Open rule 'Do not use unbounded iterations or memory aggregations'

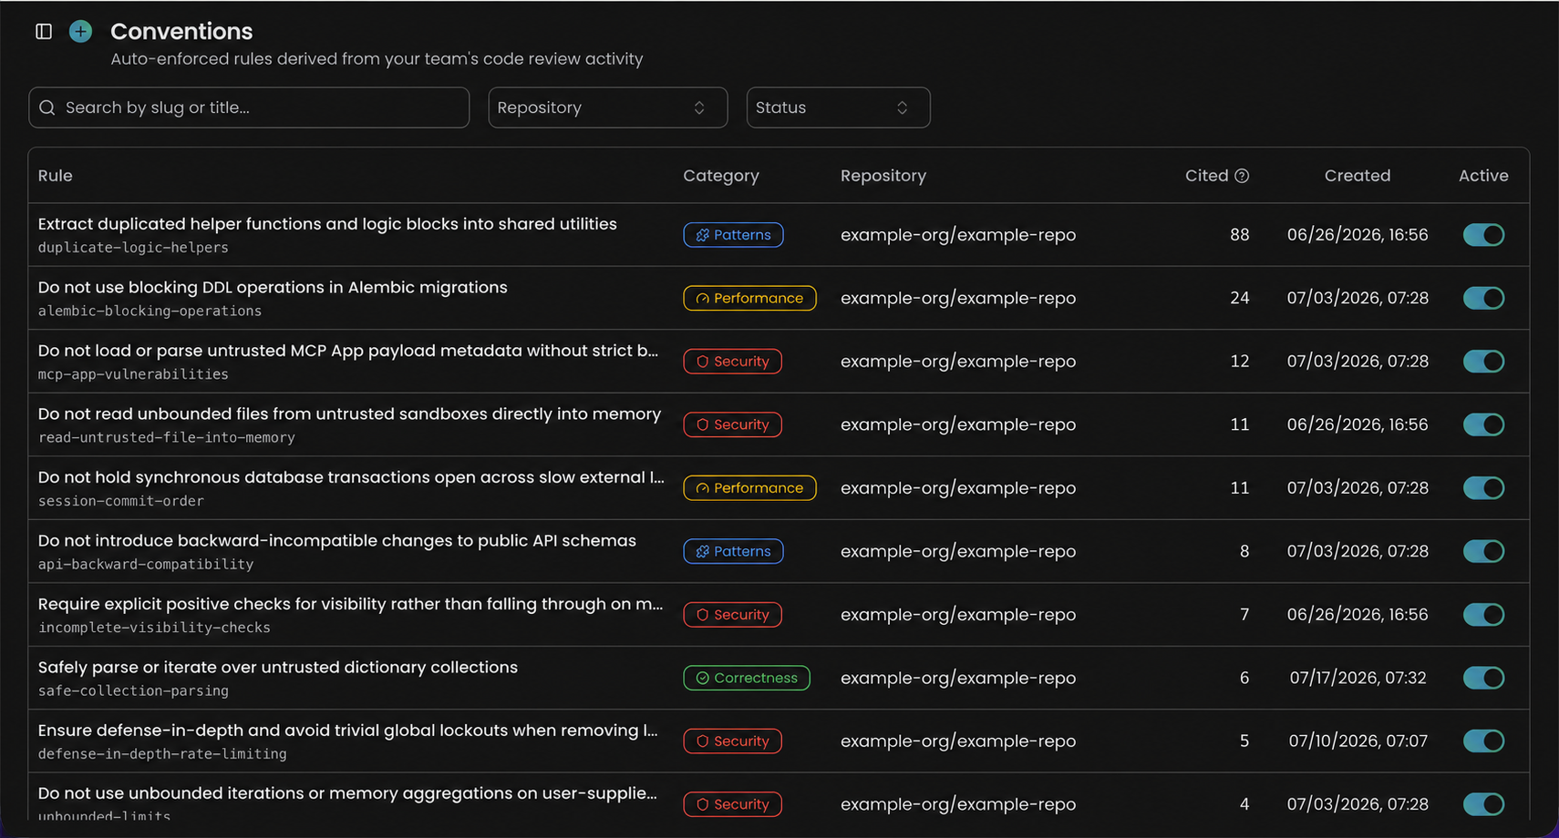click(x=347, y=793)
